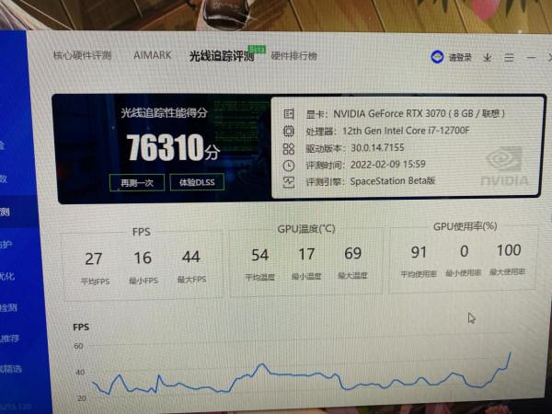Click the 12th Gen Intel Core i7-12700F text
Viewport: 552px width, 414px height.
pyautogui.click(x=406, y=131)
